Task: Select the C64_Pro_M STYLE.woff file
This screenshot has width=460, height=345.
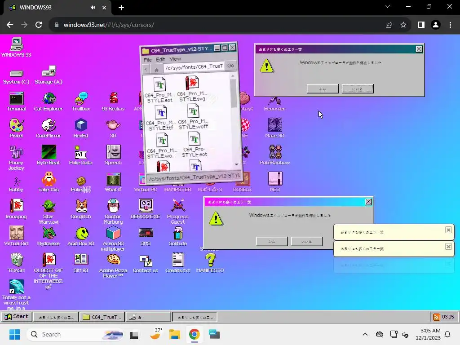Action: pos(193,117)
